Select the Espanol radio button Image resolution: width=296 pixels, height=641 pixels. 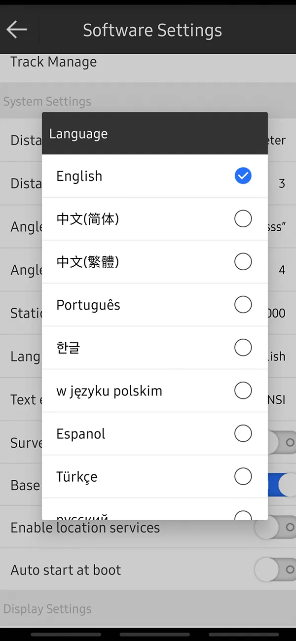243,433
